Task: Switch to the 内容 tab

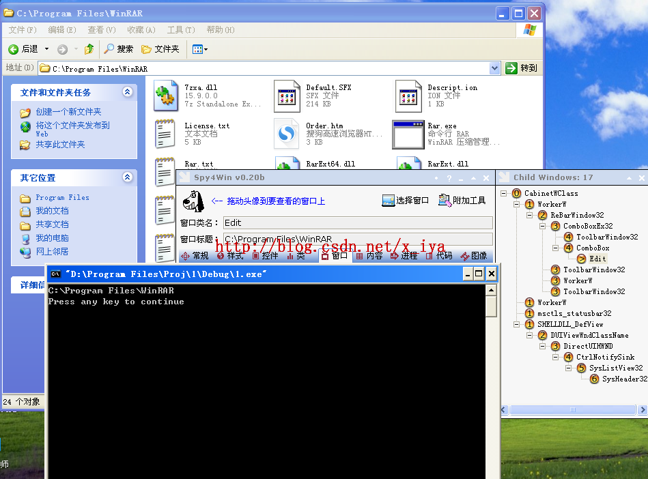Action: (x=369, y=256)
